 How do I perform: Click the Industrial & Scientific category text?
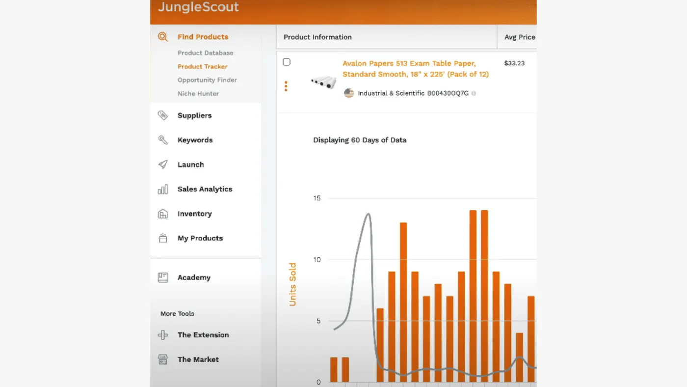391,93
